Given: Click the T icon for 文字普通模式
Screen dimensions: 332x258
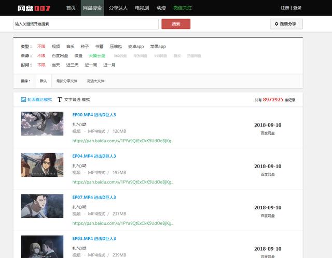Looking at the screenshot, I should [60, 100].
